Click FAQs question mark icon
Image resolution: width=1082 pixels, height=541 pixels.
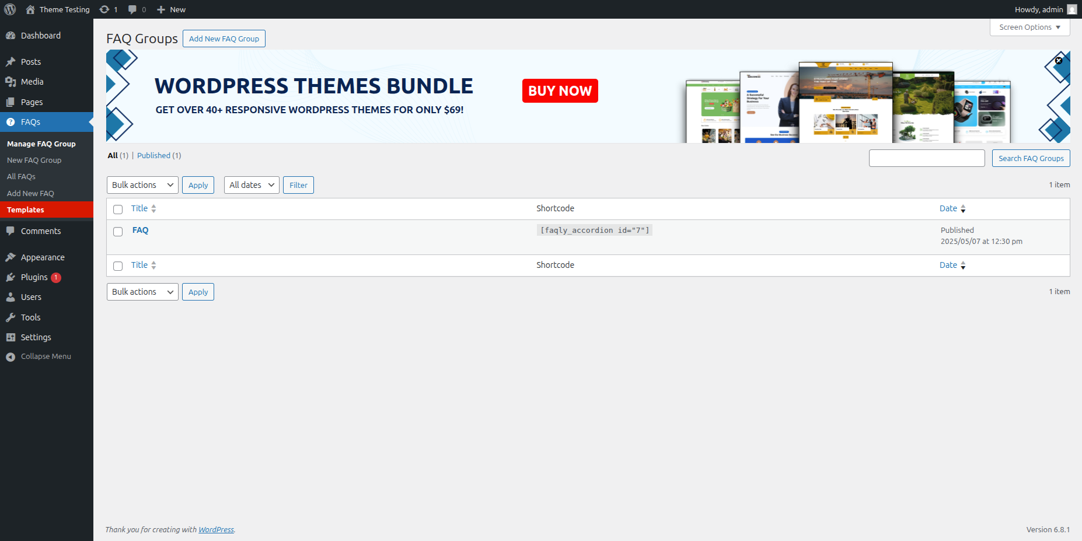tap(11, 122)
